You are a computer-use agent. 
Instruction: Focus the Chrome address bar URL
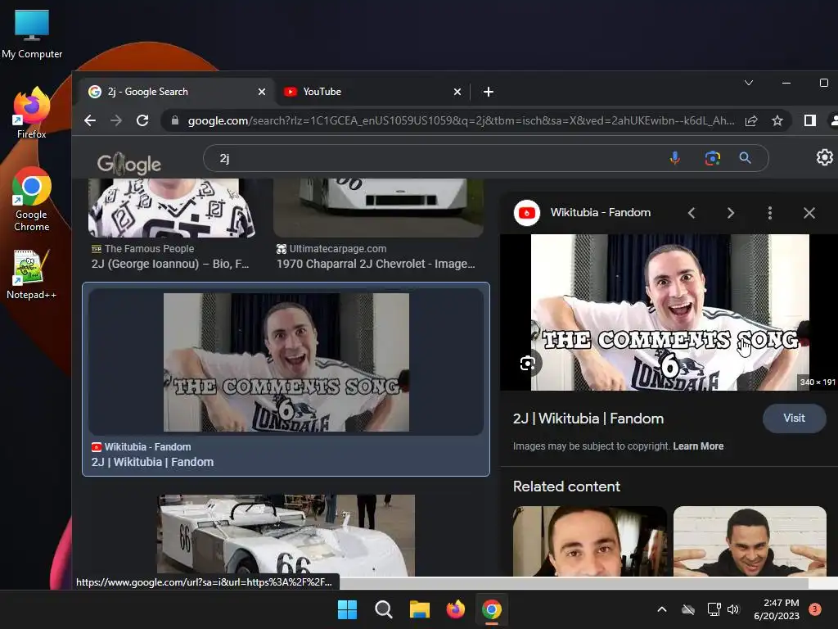461,121
